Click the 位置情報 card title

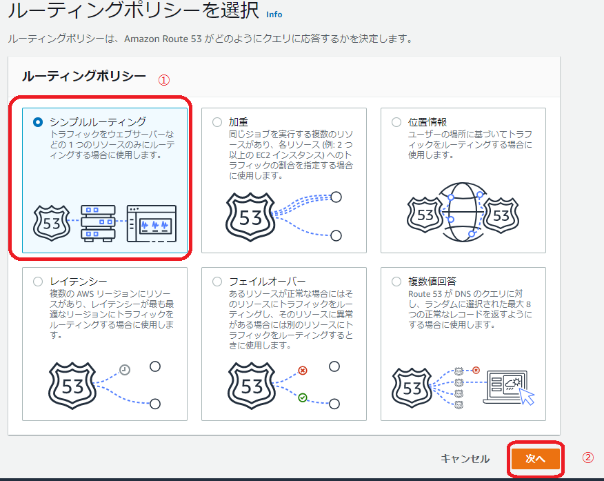pos(427,122)
